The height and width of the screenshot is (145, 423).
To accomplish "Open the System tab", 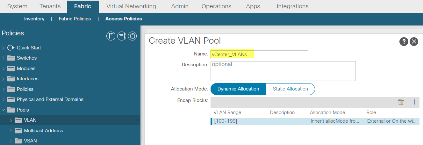I will pos(17,6).
